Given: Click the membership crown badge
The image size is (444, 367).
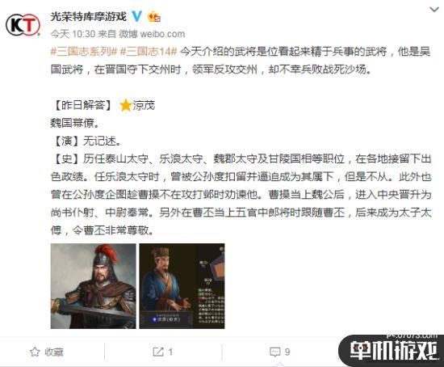Looking at the screenshot, I should pos(154,16).
